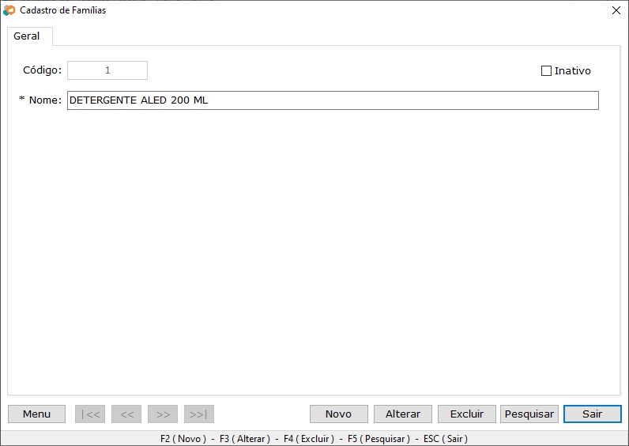Click into the Nome text field
The height and width of the screenshot is (446, 629).
[332, 100]
